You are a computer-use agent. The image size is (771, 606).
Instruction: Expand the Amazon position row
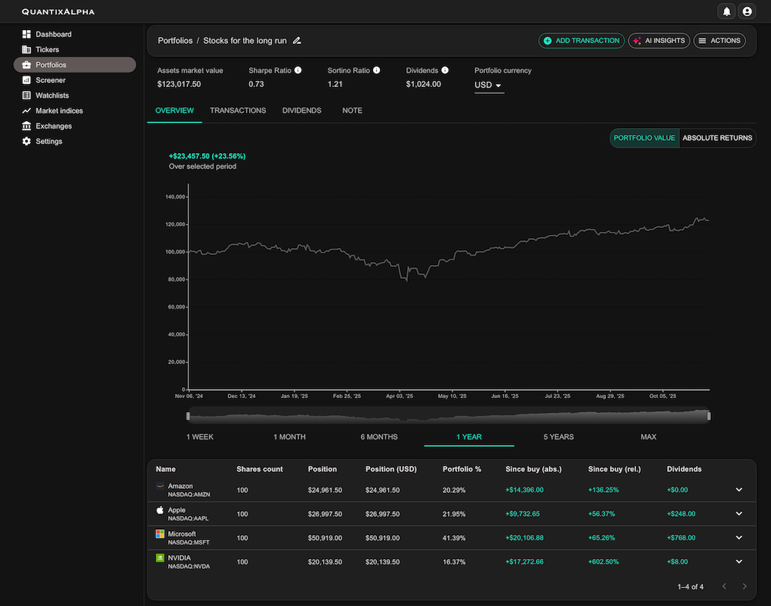739,490
